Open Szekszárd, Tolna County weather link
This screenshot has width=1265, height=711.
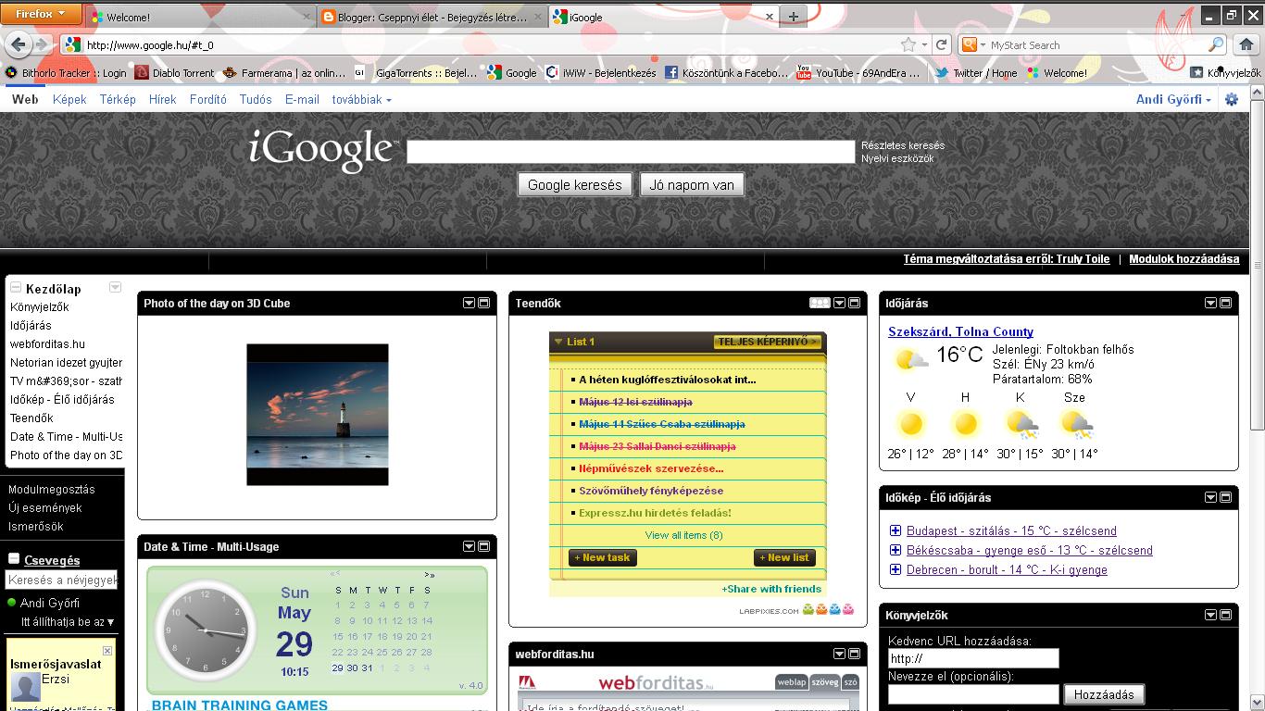(x=960, y=331)
